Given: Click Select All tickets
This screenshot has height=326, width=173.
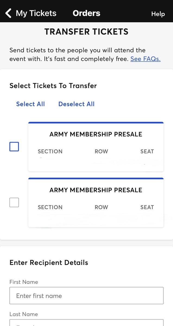Looking at the screenshot, I should (30, 104).
